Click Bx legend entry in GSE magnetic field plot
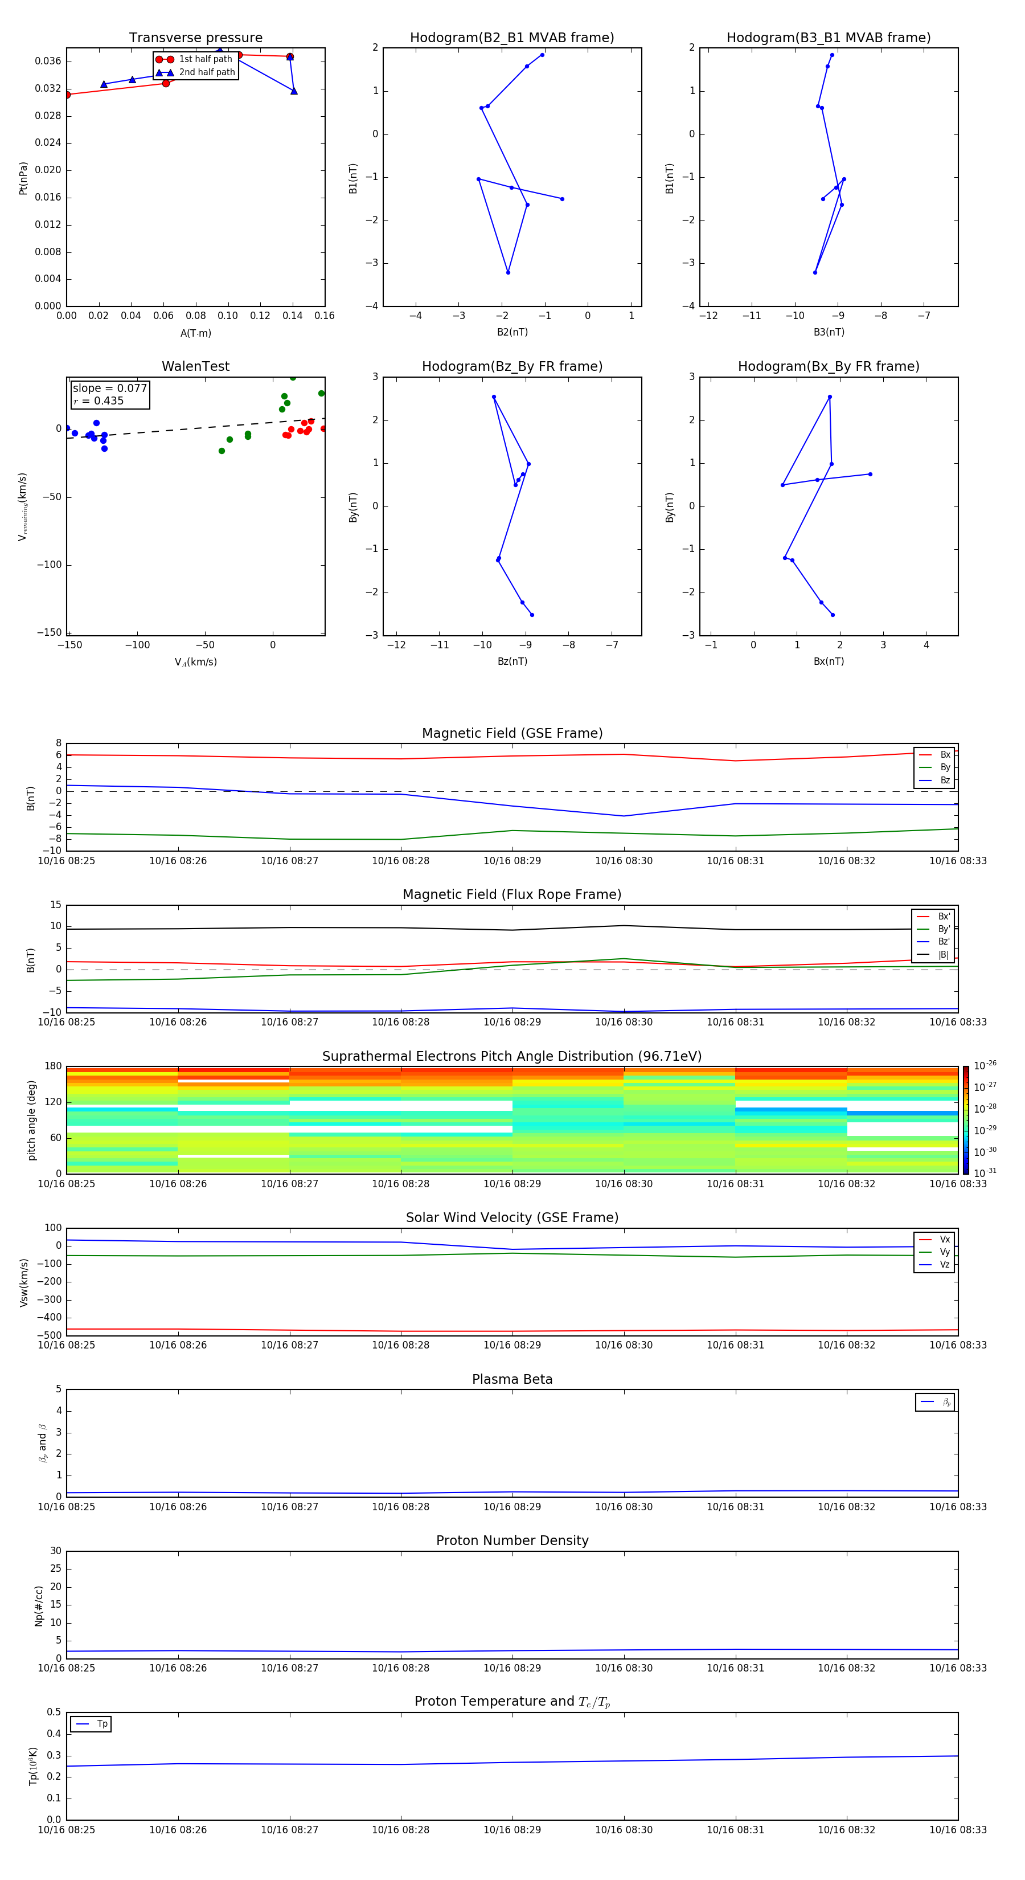1025x1880 pixels. click(934, 755)
